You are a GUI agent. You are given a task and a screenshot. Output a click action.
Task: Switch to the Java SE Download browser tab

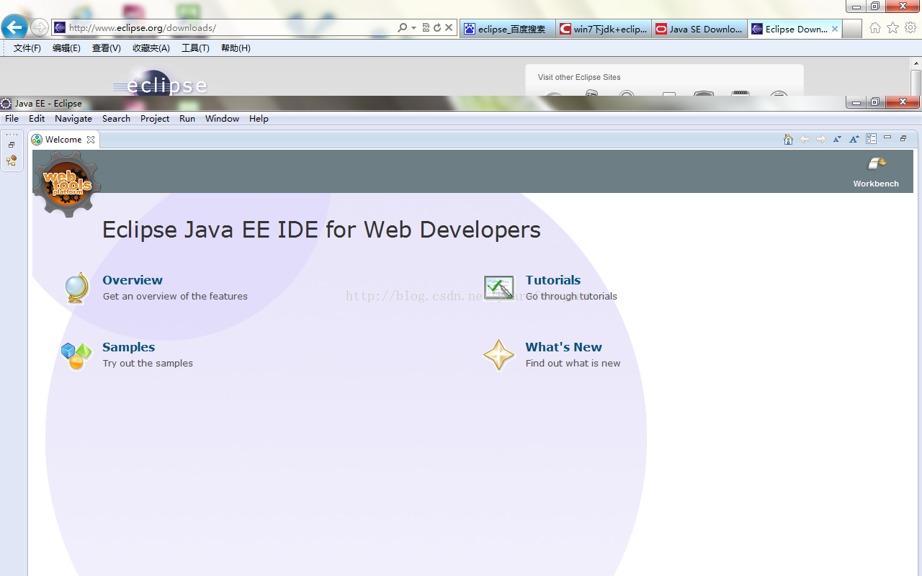pyautogui.click(x=699, y=29)
